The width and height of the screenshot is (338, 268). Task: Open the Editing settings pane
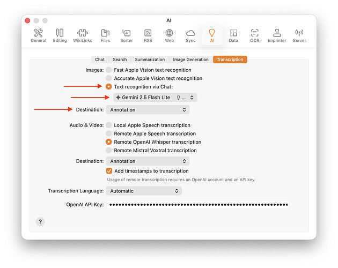click(60, 36)
